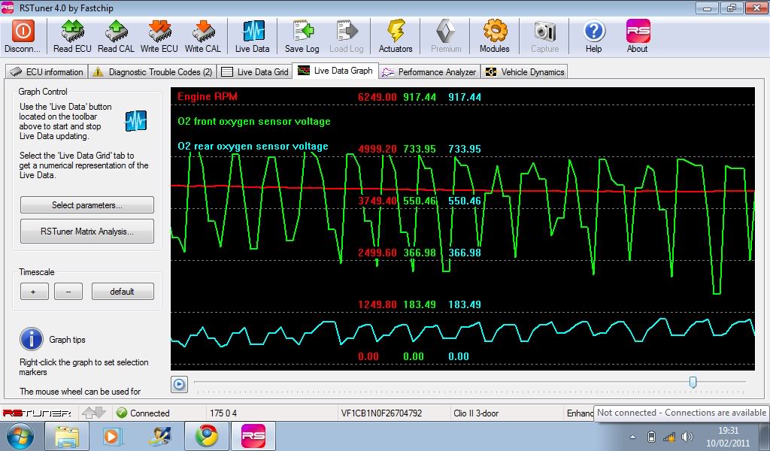Switch to the ECU information tab
This screenshot has width=770, height=451.
coord(47,72)
